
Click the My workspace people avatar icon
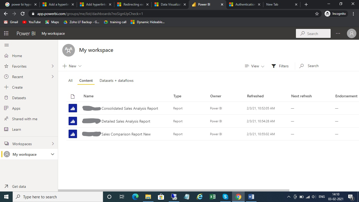pos(69,50)
